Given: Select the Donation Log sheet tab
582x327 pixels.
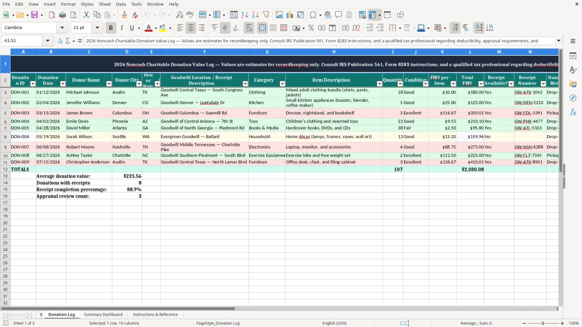Looking at the screenshot, I should point(62,314).
